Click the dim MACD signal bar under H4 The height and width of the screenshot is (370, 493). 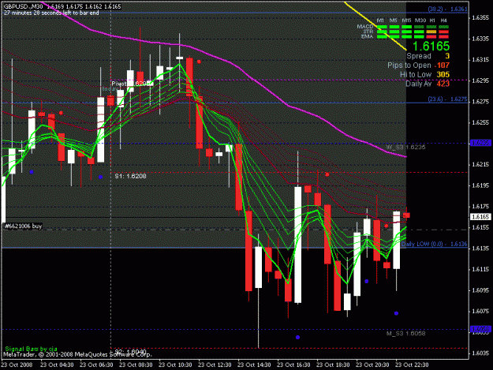point(443,27)
